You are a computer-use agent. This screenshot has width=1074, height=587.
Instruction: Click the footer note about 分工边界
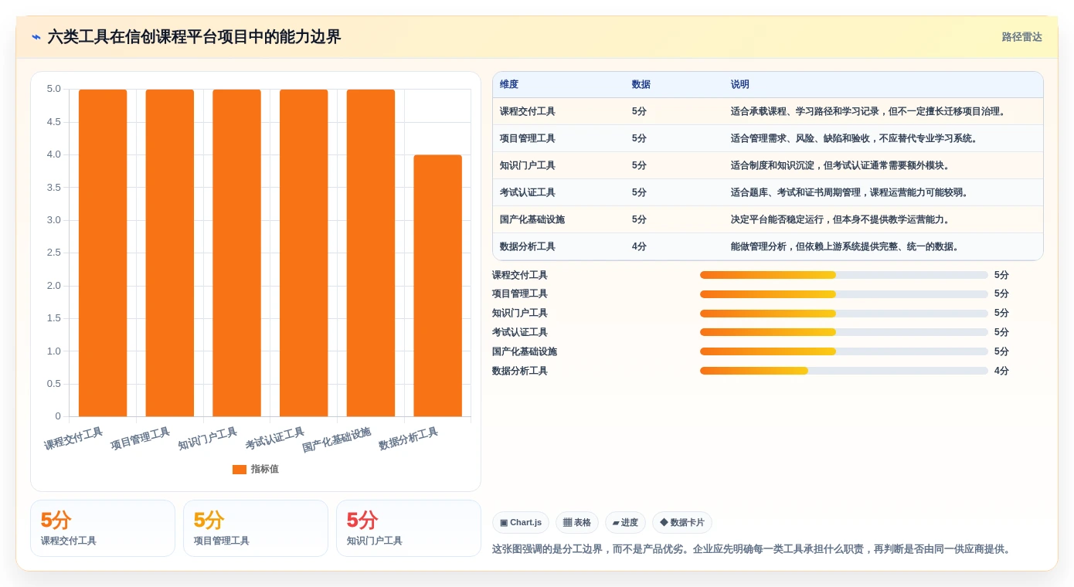752,549
